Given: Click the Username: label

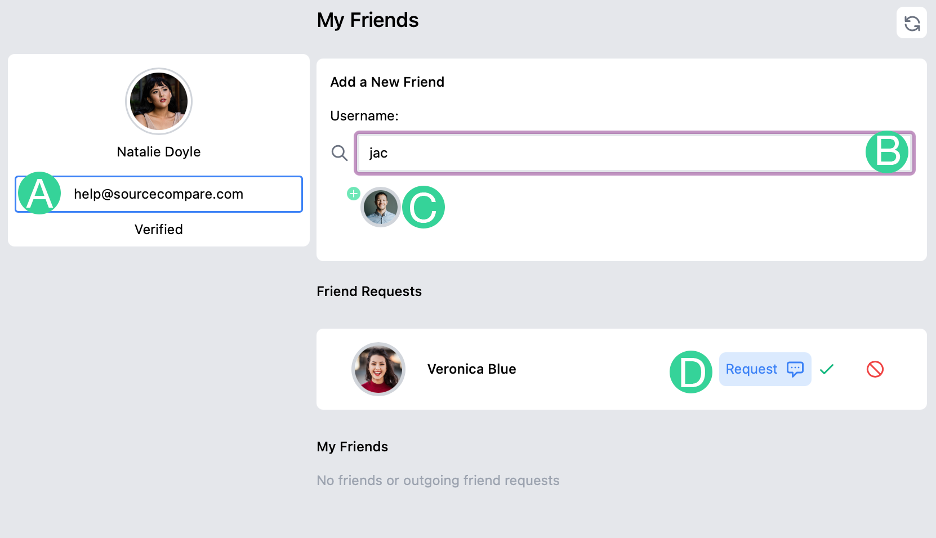Looking at the screenshot, I should 364,116.
